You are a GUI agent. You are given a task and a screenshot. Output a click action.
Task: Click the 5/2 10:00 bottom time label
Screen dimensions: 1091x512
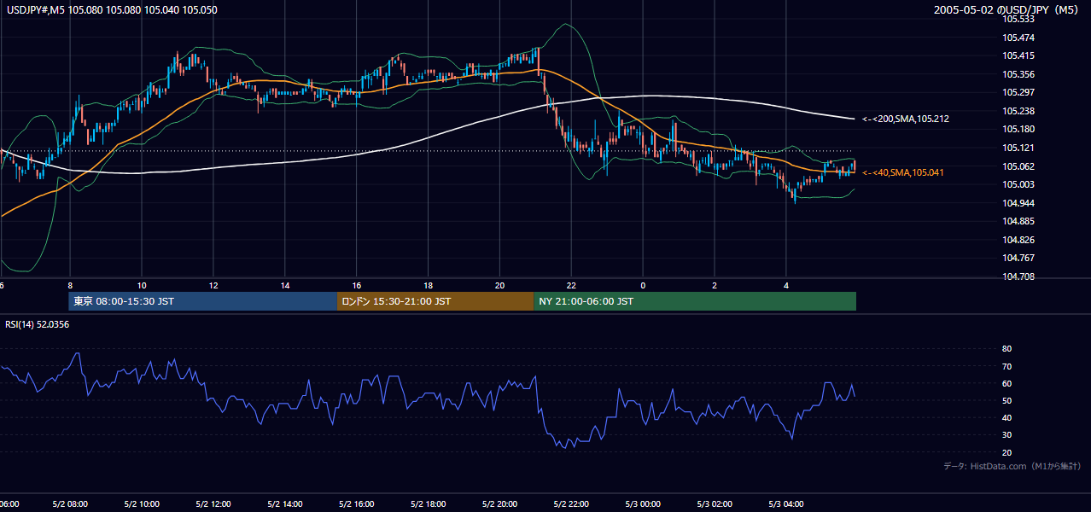pyautogui.click(x=142, y=504)
